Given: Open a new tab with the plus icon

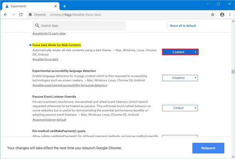Looking at the screenshot, I should (x=65, y=6).
